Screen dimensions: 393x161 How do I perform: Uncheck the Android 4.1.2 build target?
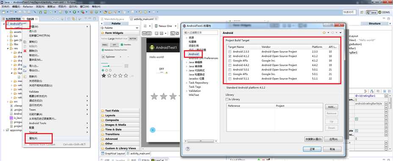230,56
